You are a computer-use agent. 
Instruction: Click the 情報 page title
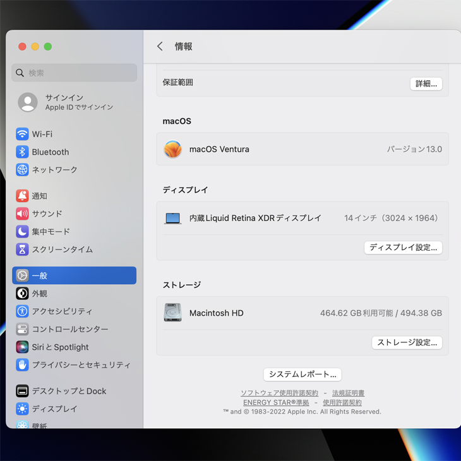[184, 47]
